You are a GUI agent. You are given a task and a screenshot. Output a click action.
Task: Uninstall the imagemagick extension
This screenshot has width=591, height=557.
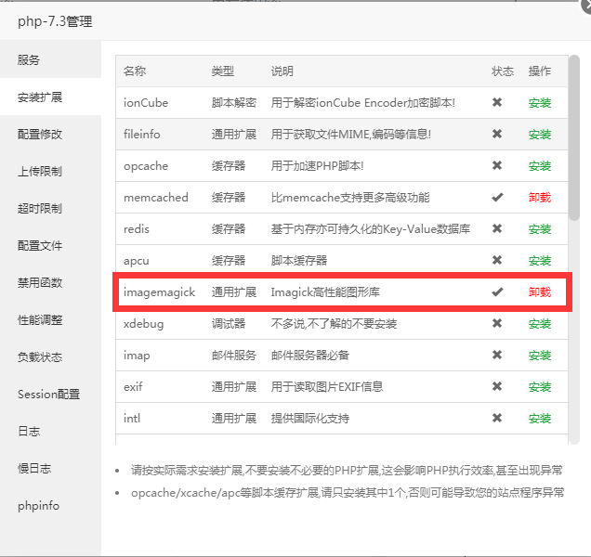pos(539,292)
